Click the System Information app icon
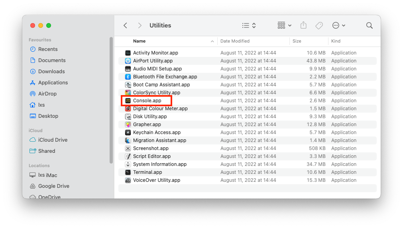The image size is (403, 228). (x=128, y=164)
